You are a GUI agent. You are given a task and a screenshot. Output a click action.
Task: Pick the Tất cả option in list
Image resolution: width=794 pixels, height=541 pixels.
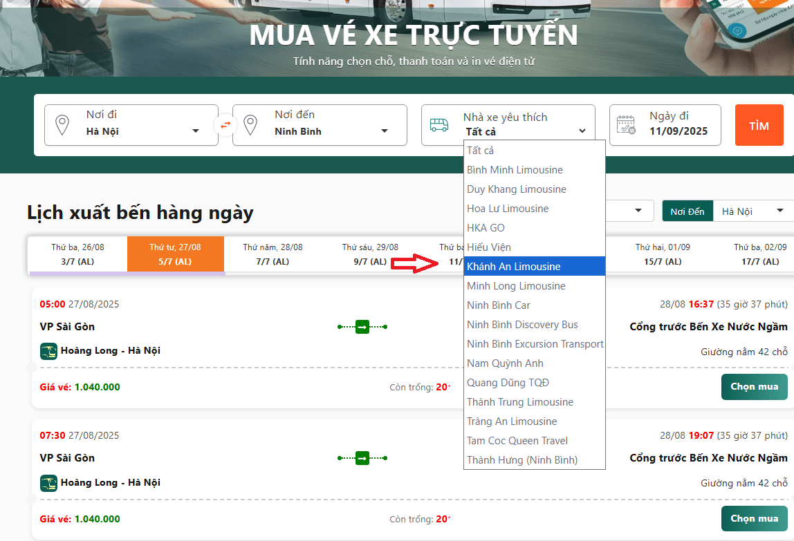[481, 151]
